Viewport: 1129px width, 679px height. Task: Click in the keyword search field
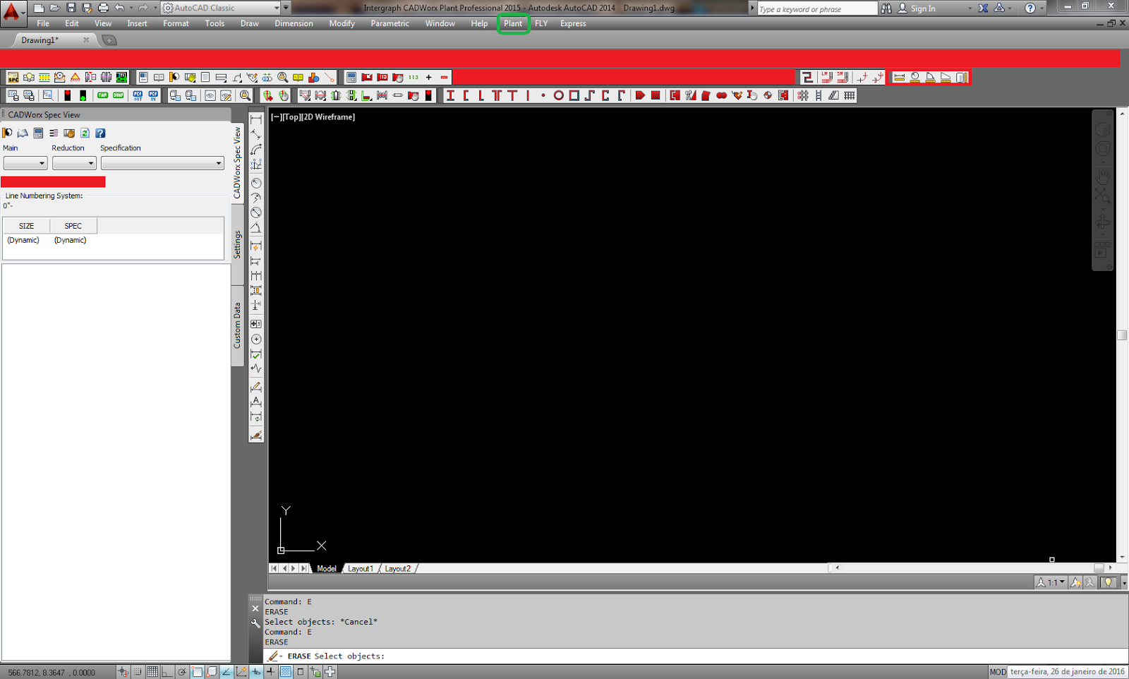coord(817,8)
